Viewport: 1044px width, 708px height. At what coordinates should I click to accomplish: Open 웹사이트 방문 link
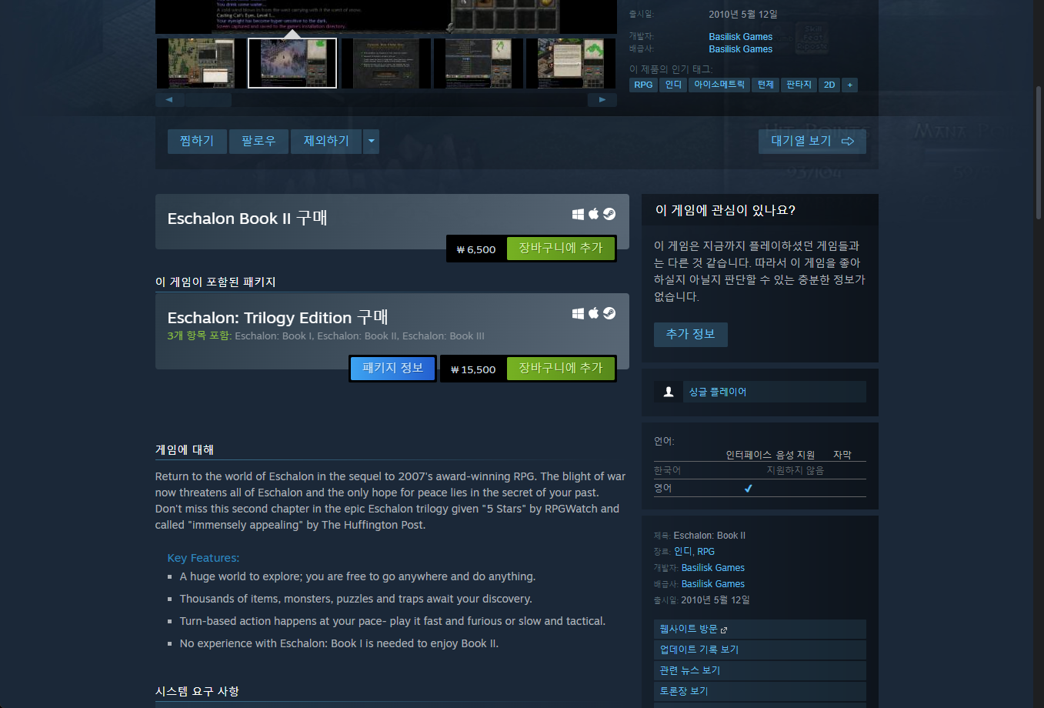tap(759, 630)
